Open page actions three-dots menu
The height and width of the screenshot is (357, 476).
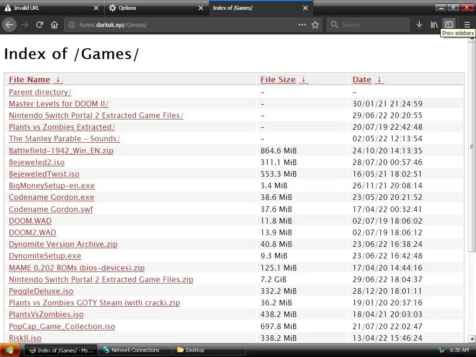pos(302,25)
